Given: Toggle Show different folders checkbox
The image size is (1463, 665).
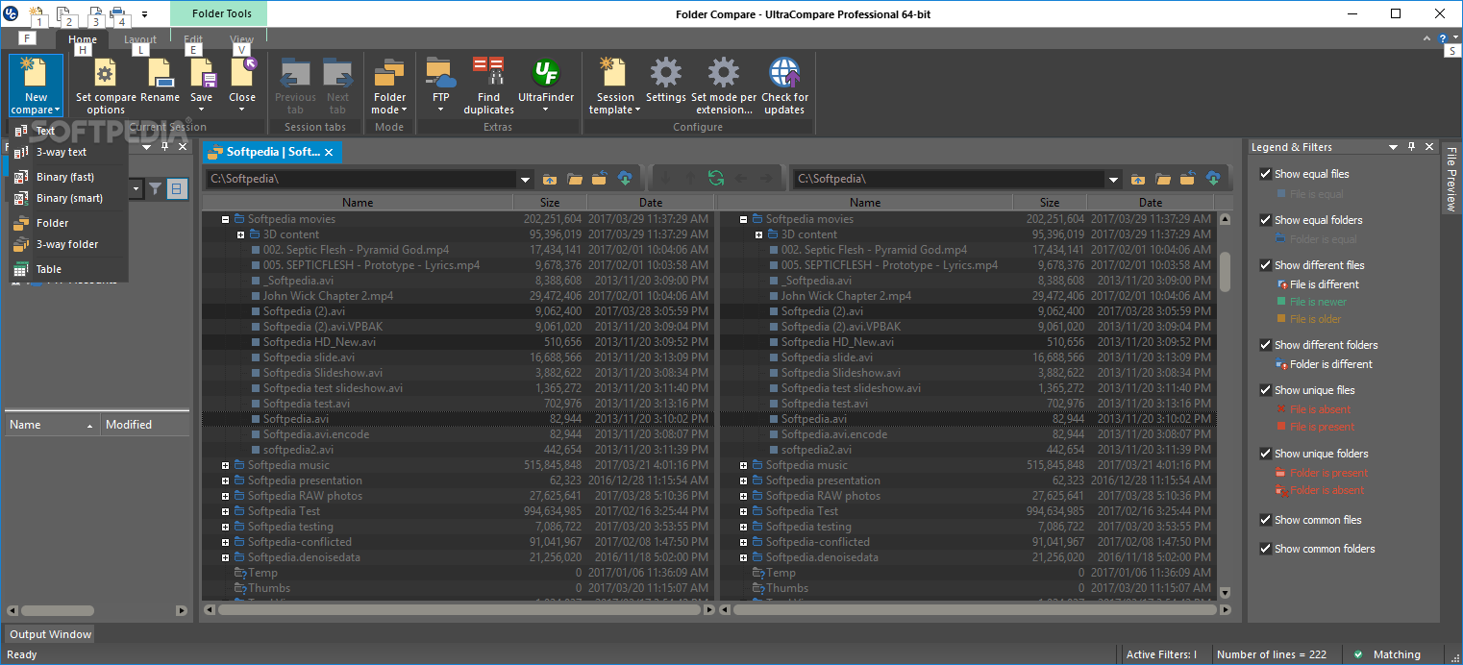Looking at the screenshot, I should click(x=1266, y=345).
